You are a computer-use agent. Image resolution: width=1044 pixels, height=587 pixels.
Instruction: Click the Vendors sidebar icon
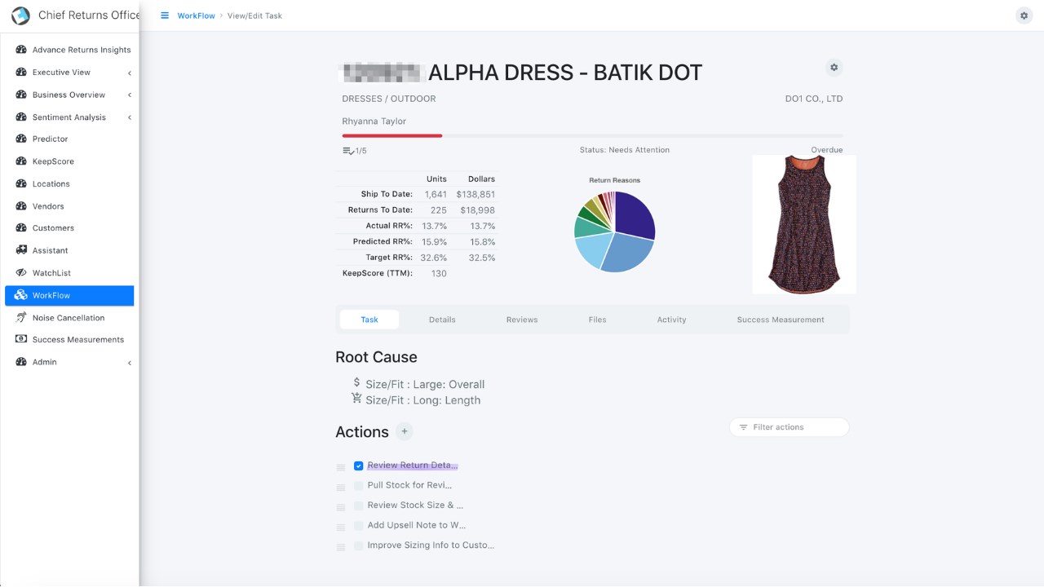pyautogui.click(x=21, y=205)
